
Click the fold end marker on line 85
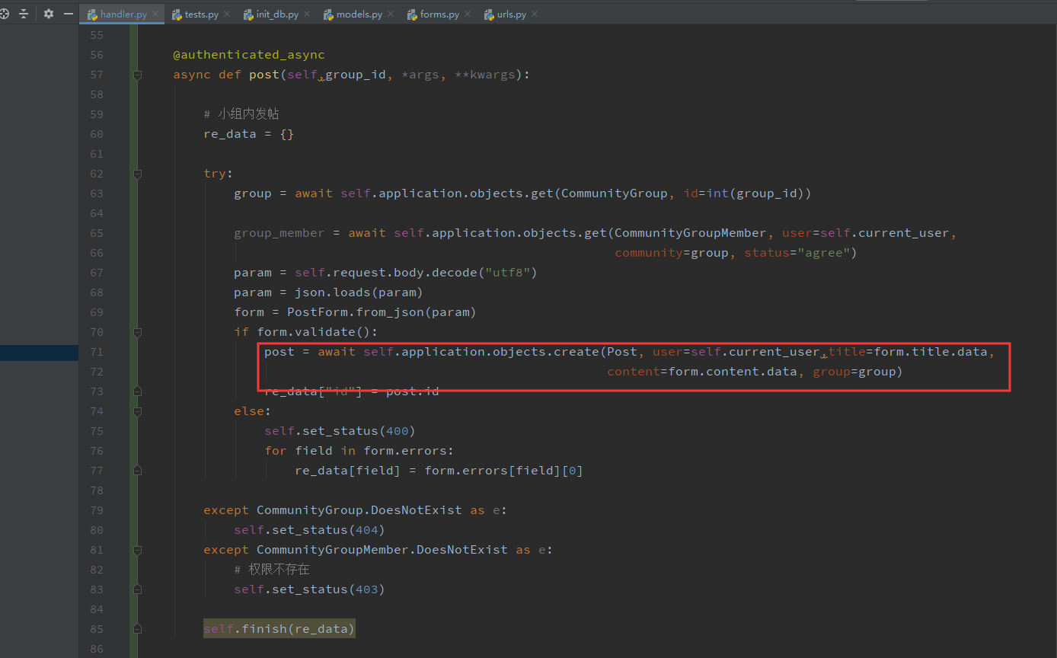tap(137, 629)
